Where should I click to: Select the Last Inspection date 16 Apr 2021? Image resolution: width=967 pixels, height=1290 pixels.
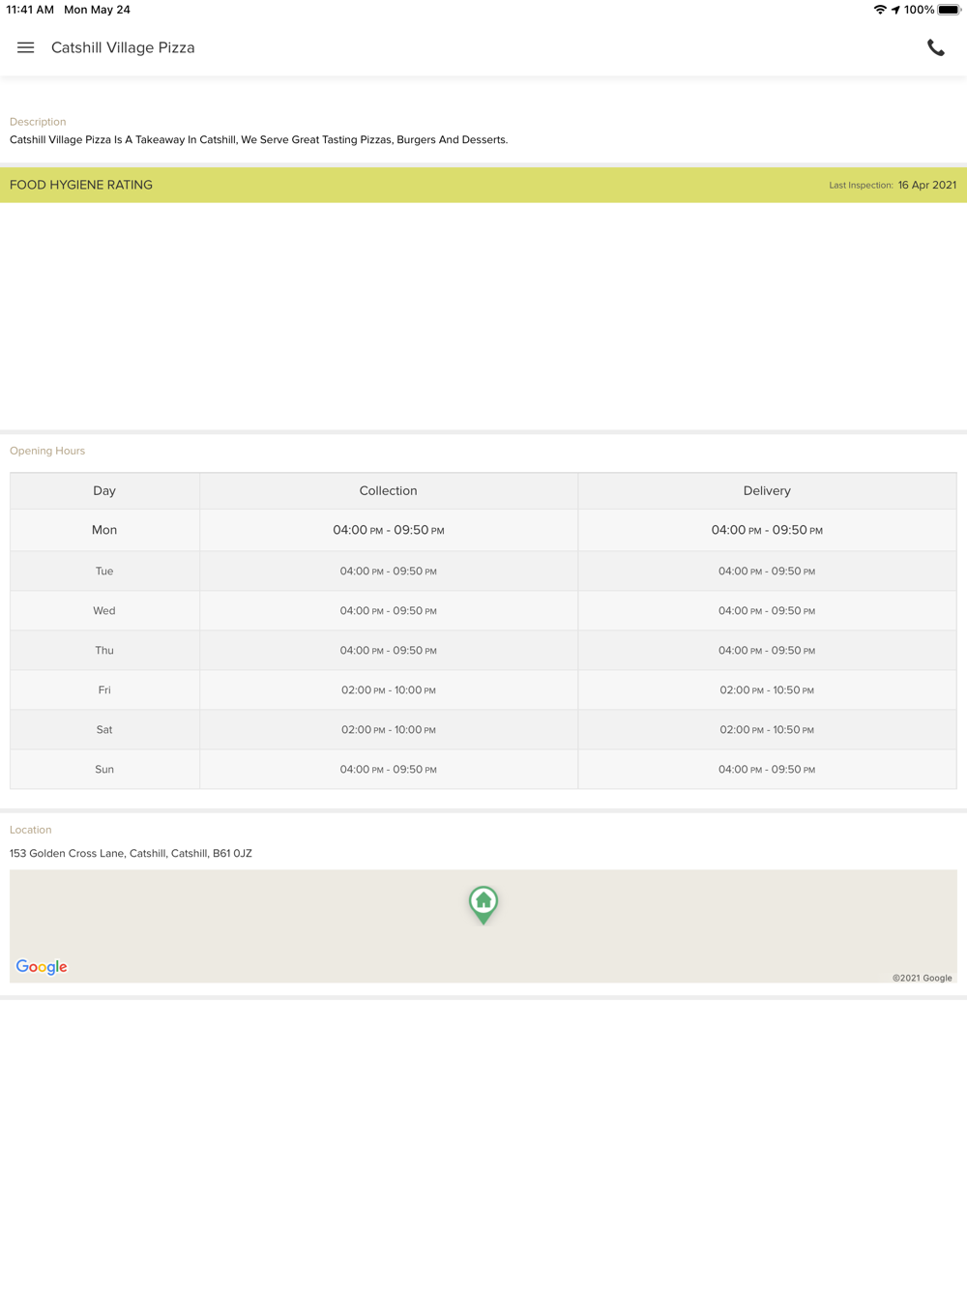tap(927, 185)
